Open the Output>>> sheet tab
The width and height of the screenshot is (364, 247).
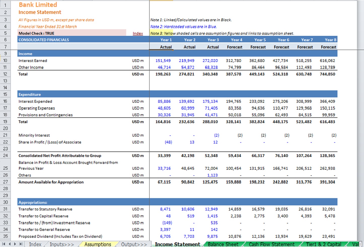134,244
